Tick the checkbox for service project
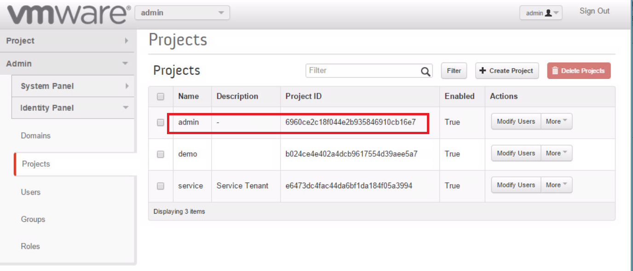This screenshot has width=633, height=271. pyautogui.click(x=161, y=186)
